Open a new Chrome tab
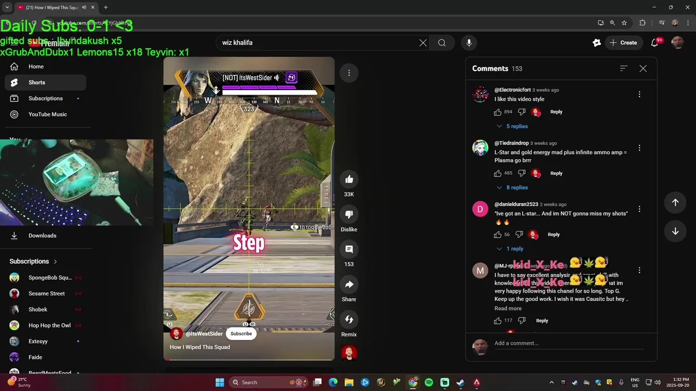The height and width of the screenshot is (391, 696). pyautogui.click(x=105, y=8)
